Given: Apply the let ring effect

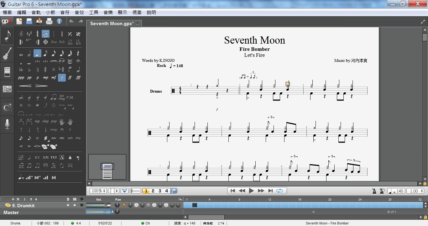Looking at the screenshot, I should point(62,98).
